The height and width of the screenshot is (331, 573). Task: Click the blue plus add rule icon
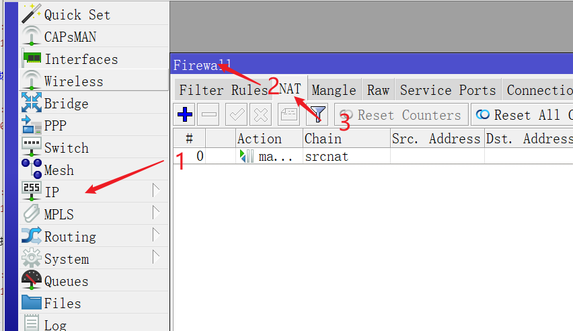pos(185,115)
